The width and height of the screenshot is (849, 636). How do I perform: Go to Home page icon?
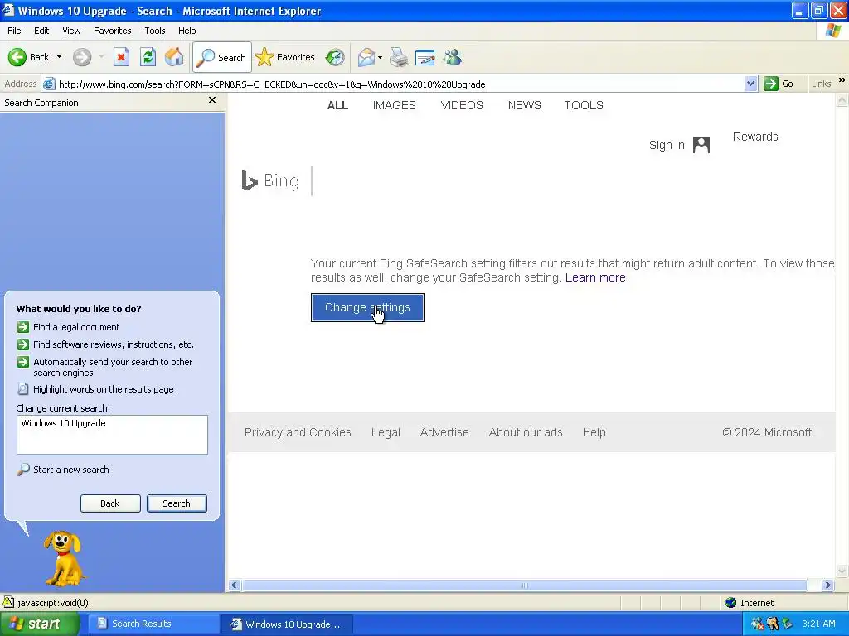click(x=174, y=57)
